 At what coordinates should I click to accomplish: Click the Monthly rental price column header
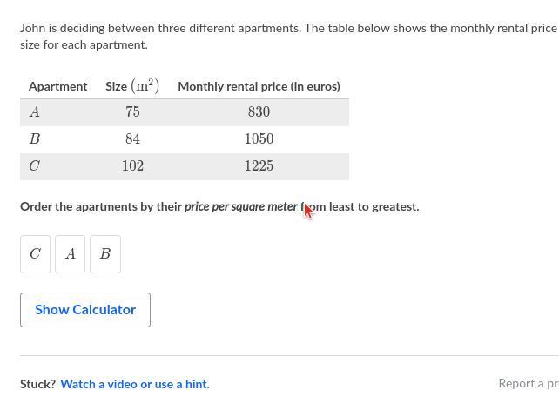click(x=259, y=86)
